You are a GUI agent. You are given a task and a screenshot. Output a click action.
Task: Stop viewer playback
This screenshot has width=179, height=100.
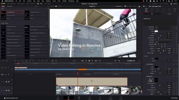(89, 61)
